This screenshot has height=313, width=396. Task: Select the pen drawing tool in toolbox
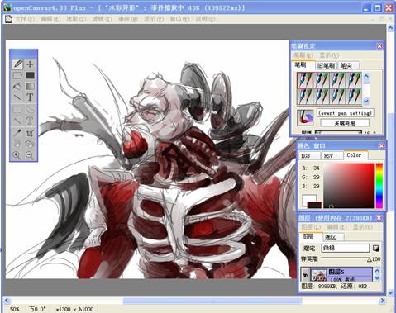(x=17, y=64)
